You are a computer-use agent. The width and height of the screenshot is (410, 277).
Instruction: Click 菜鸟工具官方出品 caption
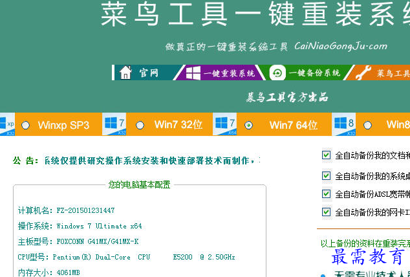click(287, 97)
